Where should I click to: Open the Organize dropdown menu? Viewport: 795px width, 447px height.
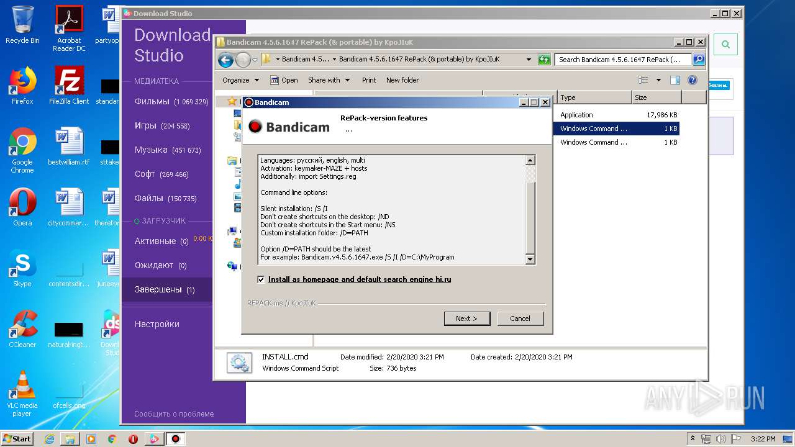point(240,80)
